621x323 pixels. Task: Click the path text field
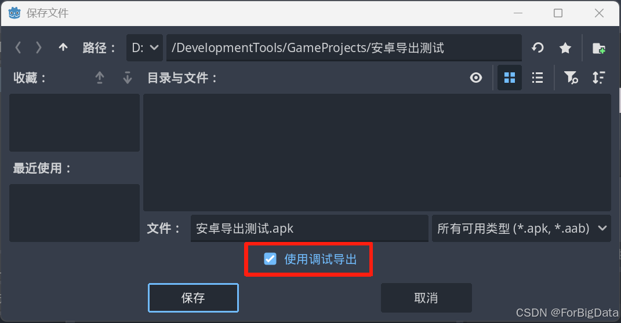344,48
